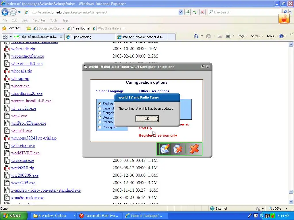Click the scrollbar up arrow
The height and width of the screenshot is (220, 294).
[291, 44]
